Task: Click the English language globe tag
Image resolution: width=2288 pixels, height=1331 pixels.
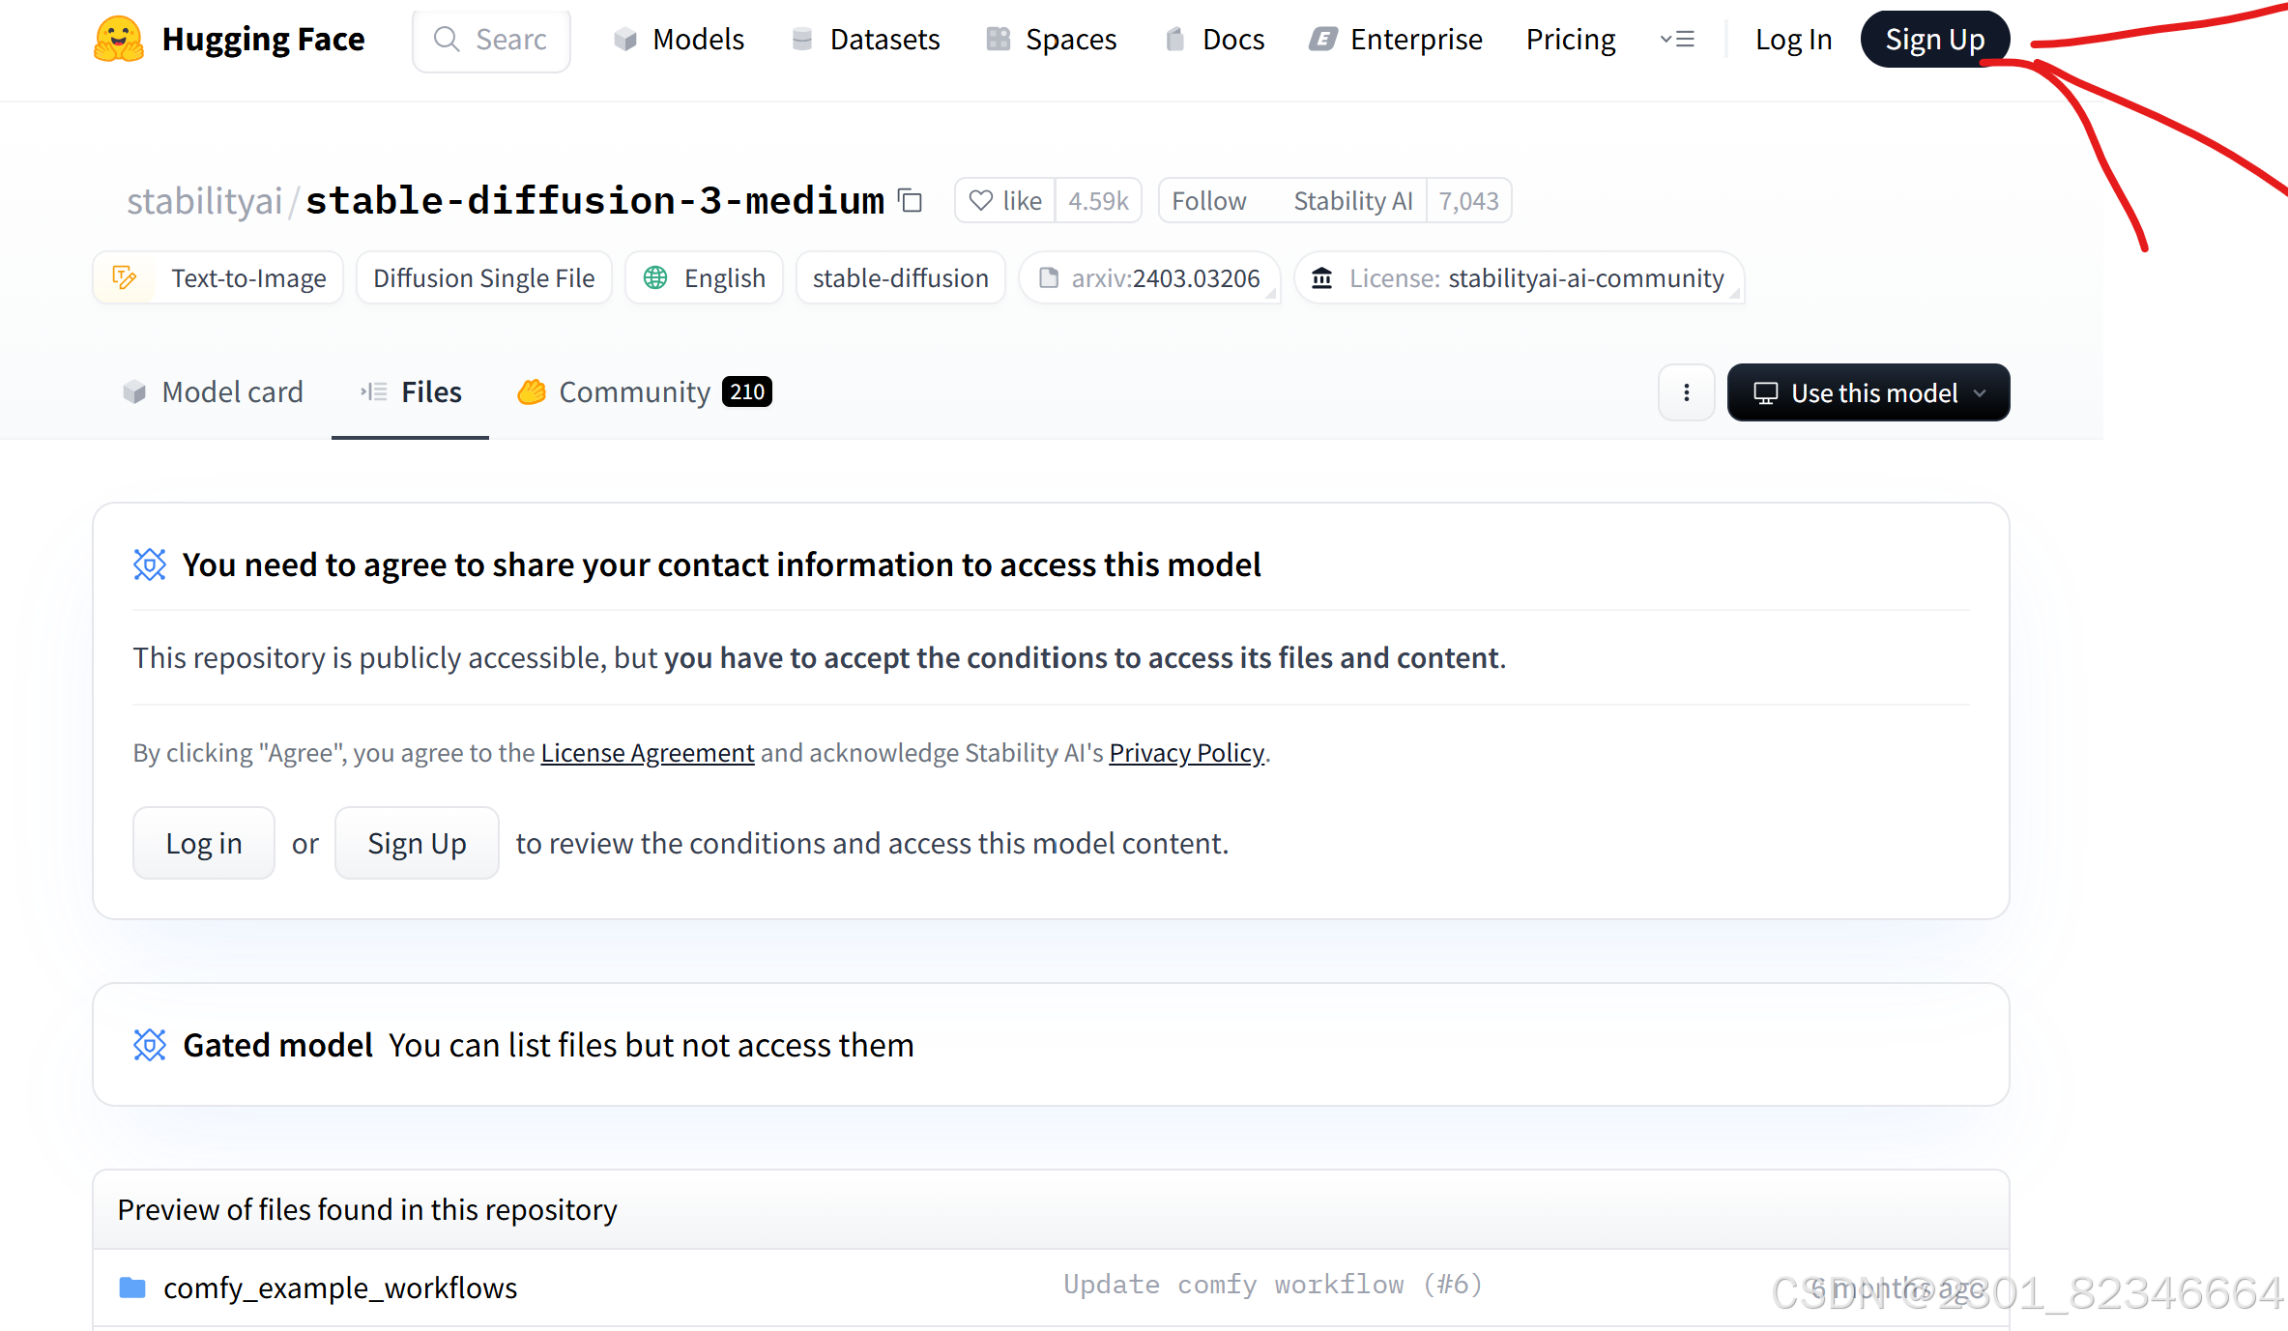Action: (705, 278)
